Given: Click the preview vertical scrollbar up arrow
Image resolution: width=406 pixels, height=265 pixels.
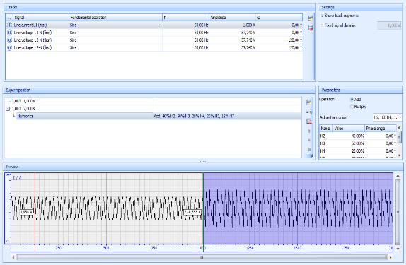Looking at the screenshot, I should point(398,176).
